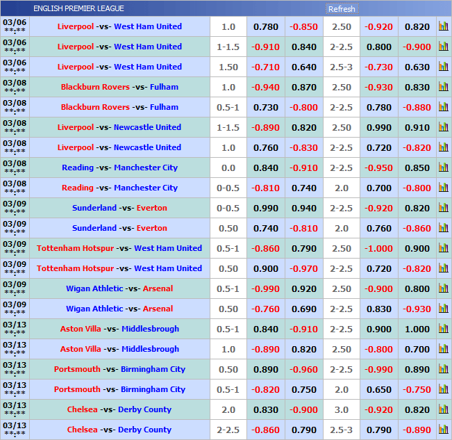
Task: Choose 0.650 odds for Portsmouth vs Birmingham City
Action: pyautogui.click(x=379, y=390)
